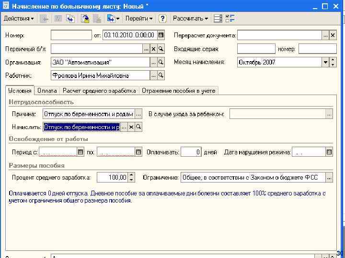Click the refresh document toolbar icon
Screen dimensions: 345x258
pos(70,19)
